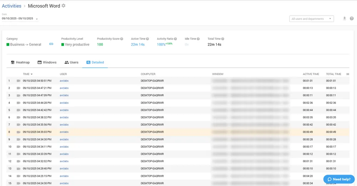
Task: Play video recording for highlighted row 8
Action: [19, 132]
